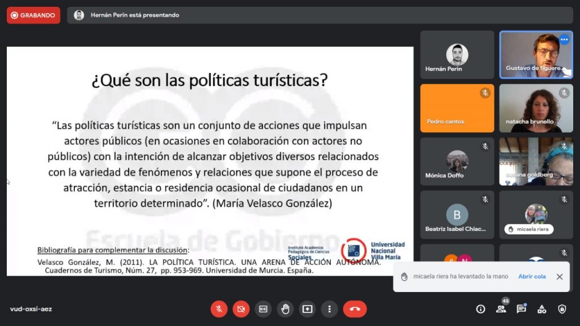Open the chat with everyone panel

[521, 309]
